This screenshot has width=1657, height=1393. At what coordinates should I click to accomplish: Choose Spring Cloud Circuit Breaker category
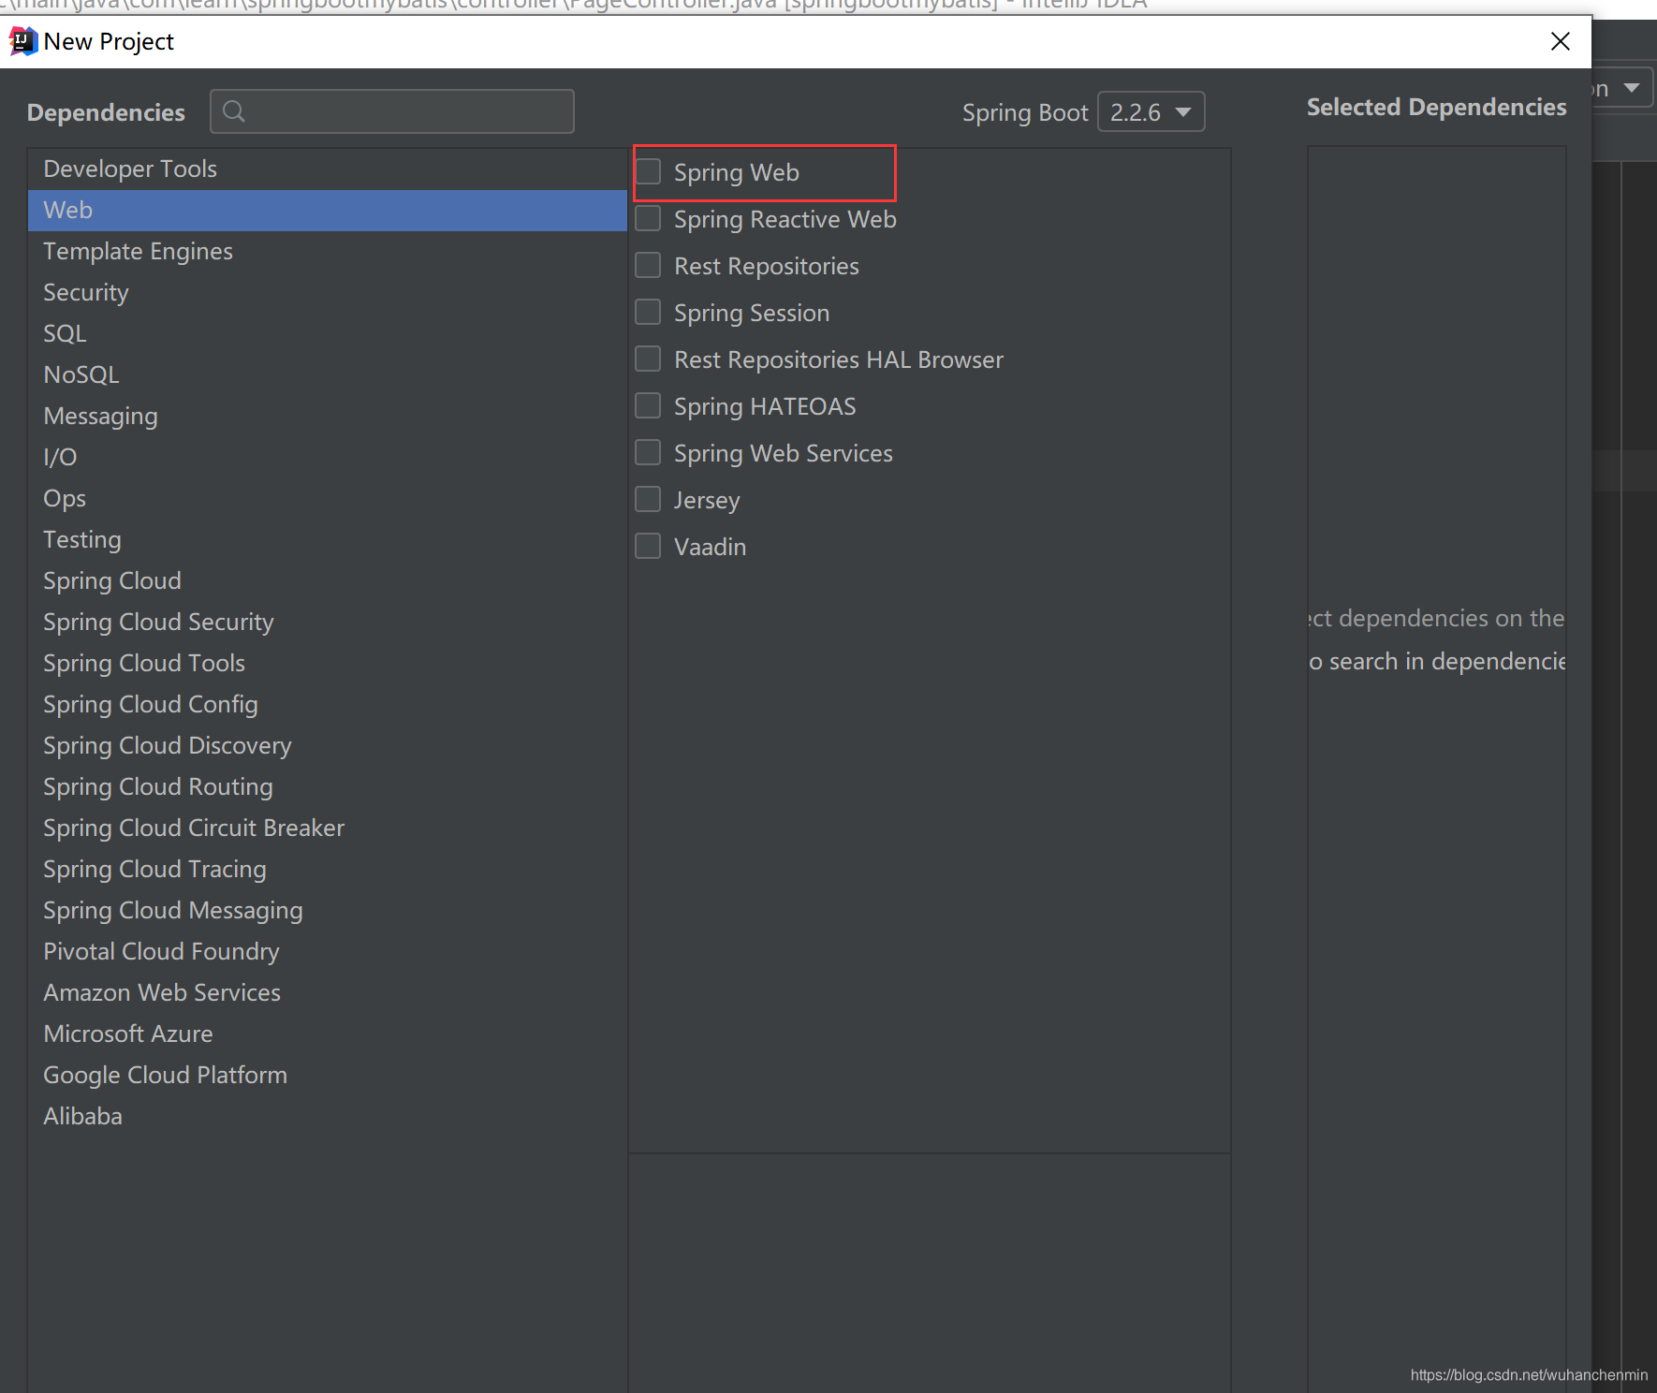coord(328,828)
